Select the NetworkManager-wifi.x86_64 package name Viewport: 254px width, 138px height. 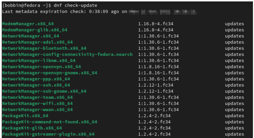37,104
